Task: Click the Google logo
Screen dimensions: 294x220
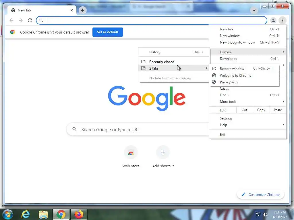Action: [147, 98]
